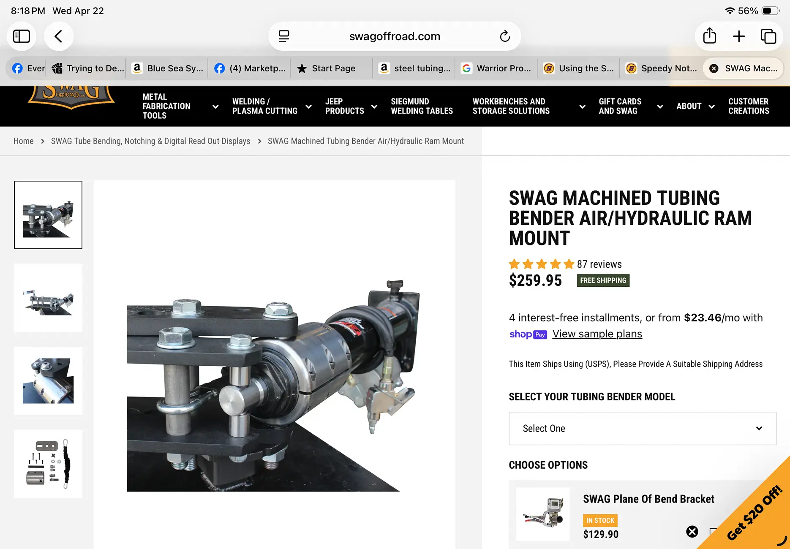Viewport: 790px width, 549px height.
Task: Open Customer Creations menu
Action: coord(749,106)
